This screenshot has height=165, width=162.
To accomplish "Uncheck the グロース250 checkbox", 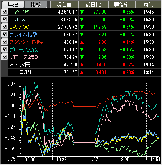I will pos(5,57).
